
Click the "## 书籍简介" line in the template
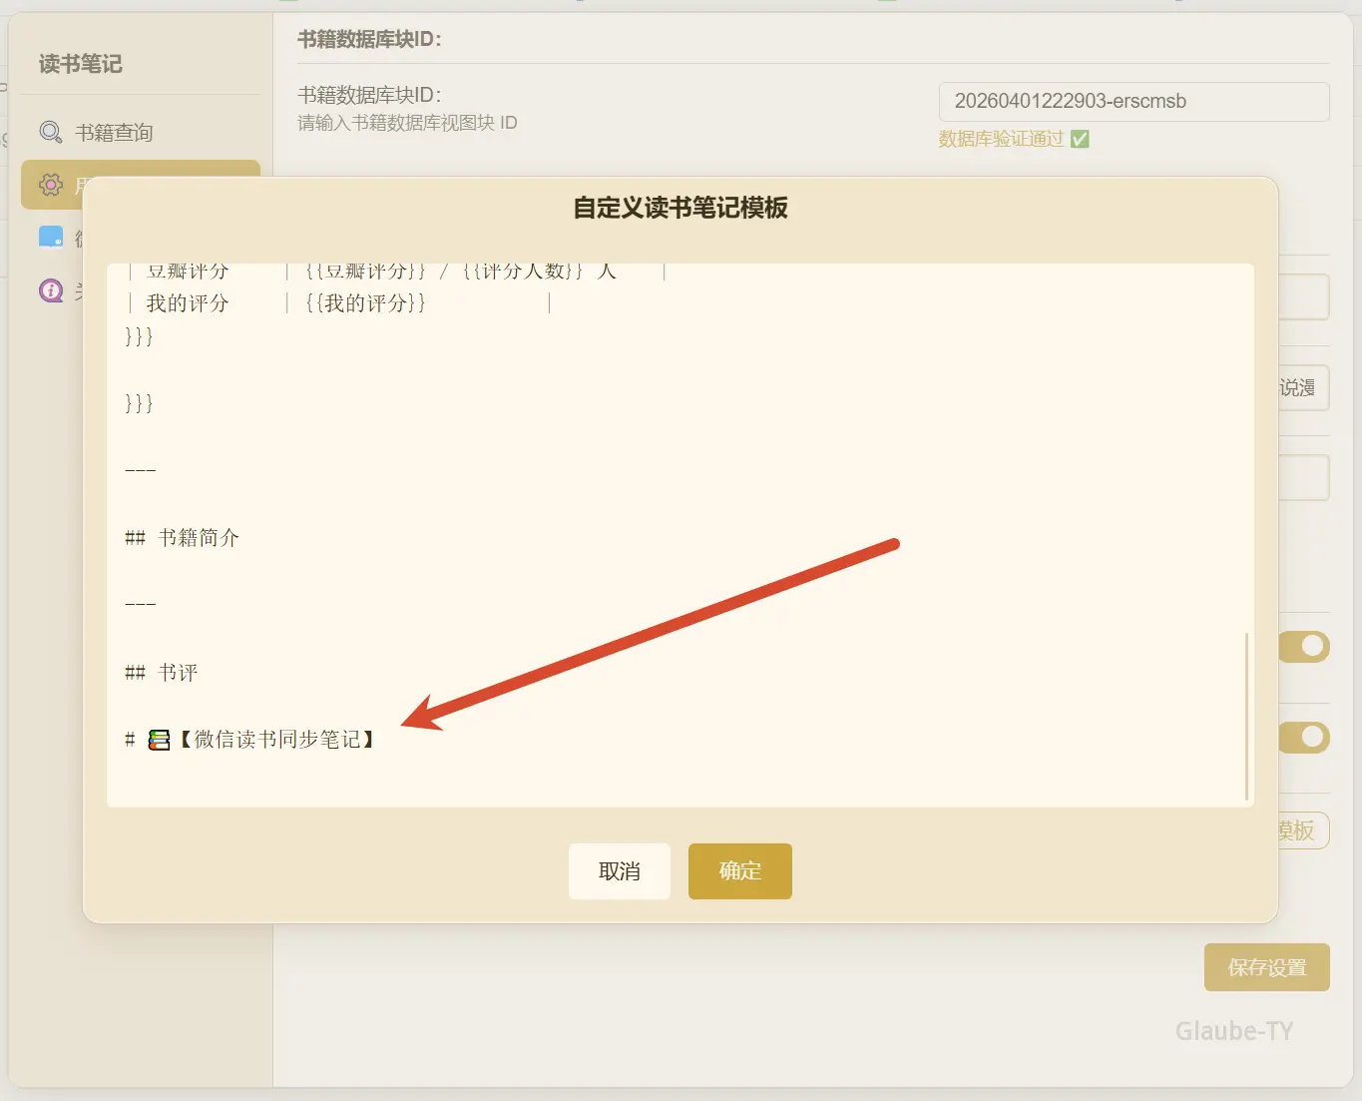point(182,538)
